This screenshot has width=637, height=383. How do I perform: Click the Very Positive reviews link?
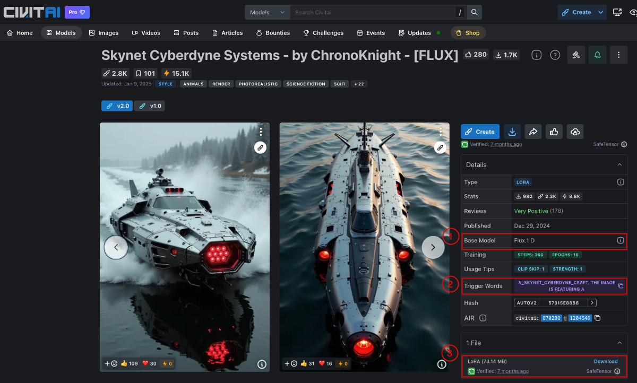pos(531,211)
